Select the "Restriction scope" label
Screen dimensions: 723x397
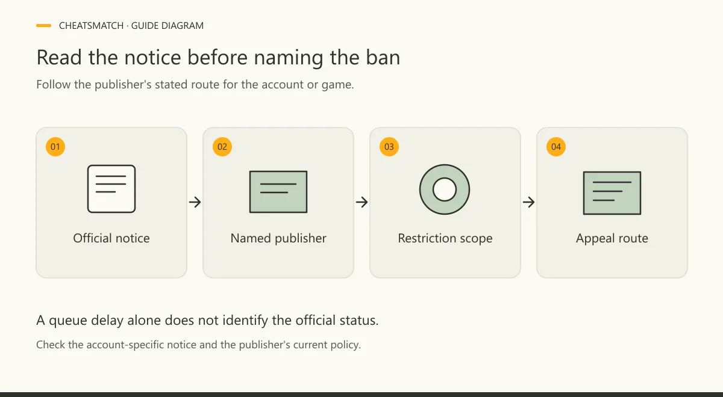[x=445, y=238]
